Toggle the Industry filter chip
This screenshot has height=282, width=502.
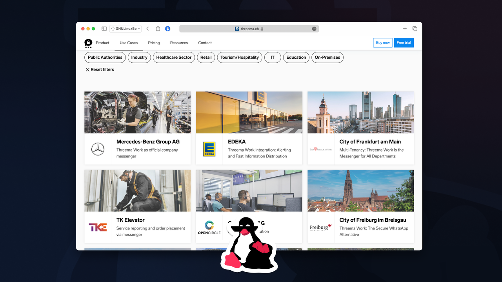139,57
